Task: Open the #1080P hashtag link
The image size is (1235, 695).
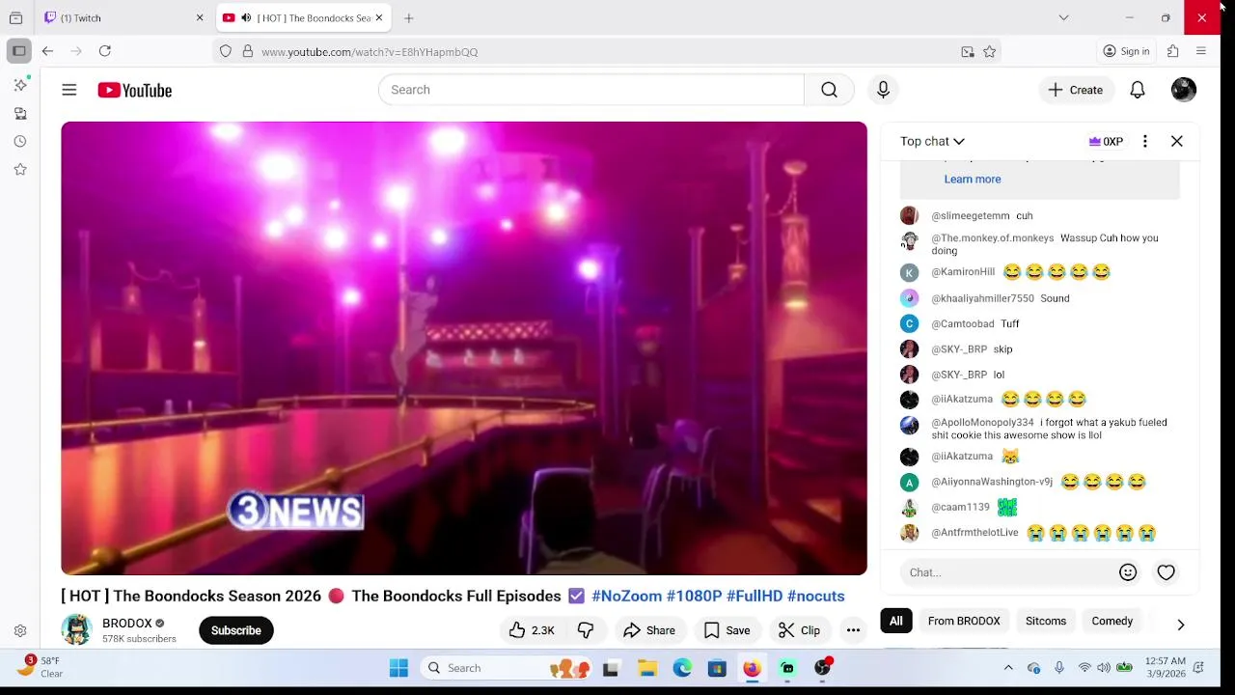Action: point(694,596)
